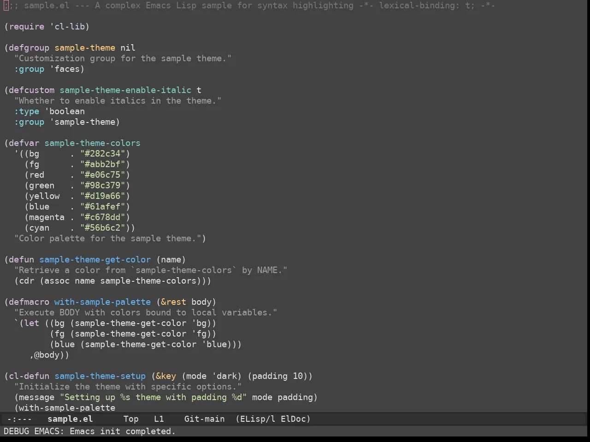Click the header comment line of sample.el

pos(249,6)
